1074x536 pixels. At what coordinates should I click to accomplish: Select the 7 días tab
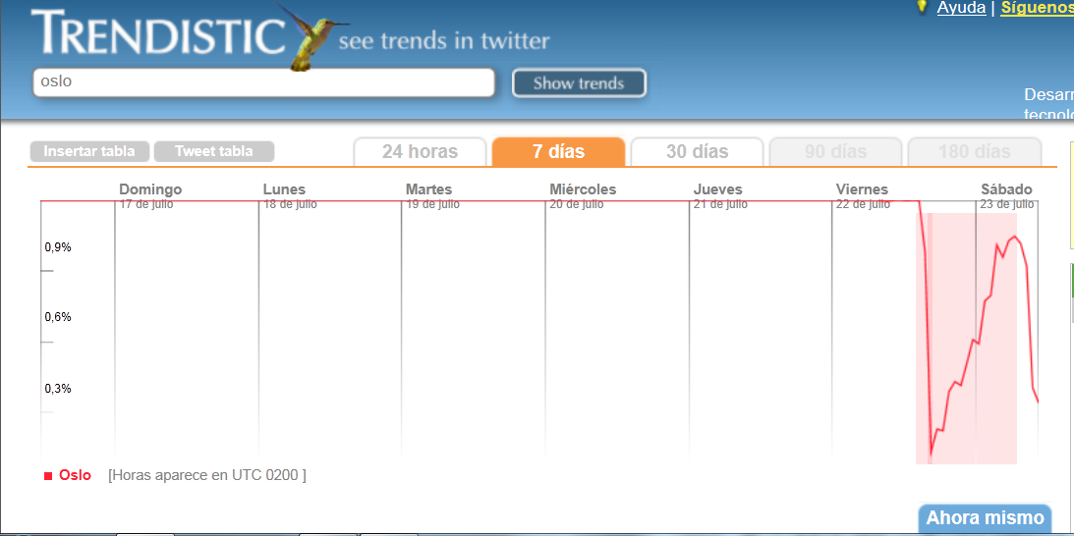click(559, 151)
